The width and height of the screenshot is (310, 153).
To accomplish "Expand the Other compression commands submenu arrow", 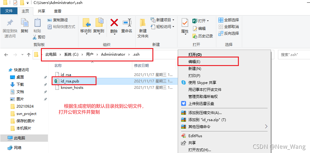I will point(266,126).
